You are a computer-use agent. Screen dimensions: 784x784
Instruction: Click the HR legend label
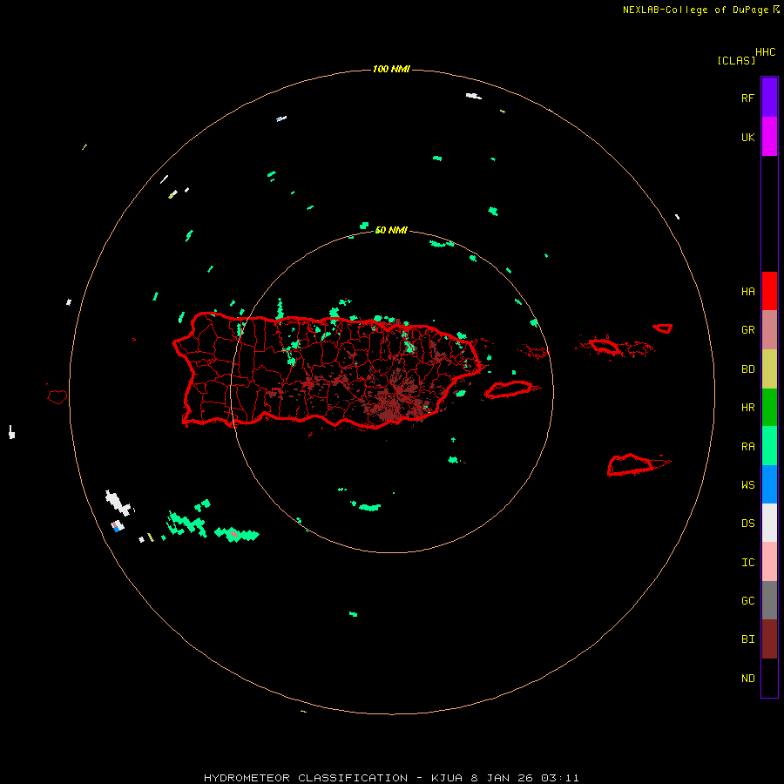tap(747, 408)
